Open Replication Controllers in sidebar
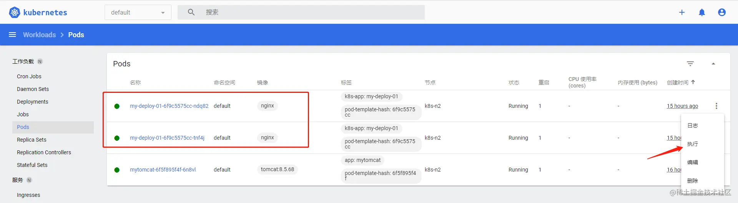This screenshot has height=203, width=738. coord(44,152)
